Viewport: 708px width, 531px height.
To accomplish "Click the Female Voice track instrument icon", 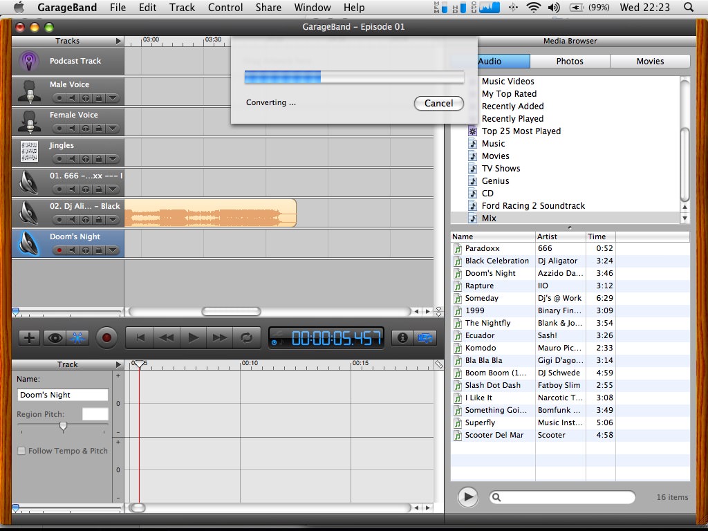I will tap(29, 122).
